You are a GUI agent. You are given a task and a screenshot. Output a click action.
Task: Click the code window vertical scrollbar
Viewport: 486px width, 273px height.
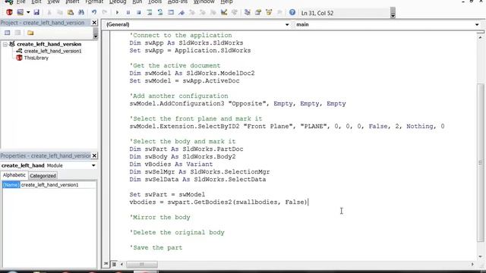[x=481, y=162]
